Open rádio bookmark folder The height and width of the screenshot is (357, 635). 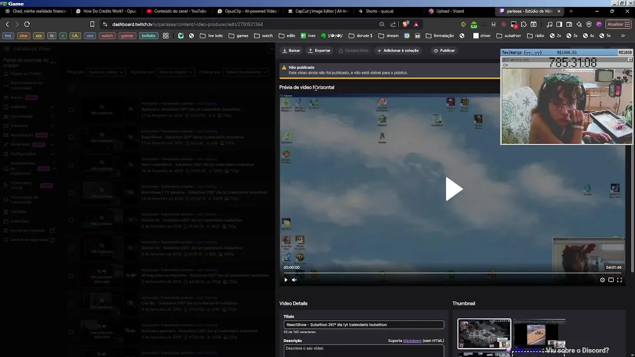(x=536, y=36)
